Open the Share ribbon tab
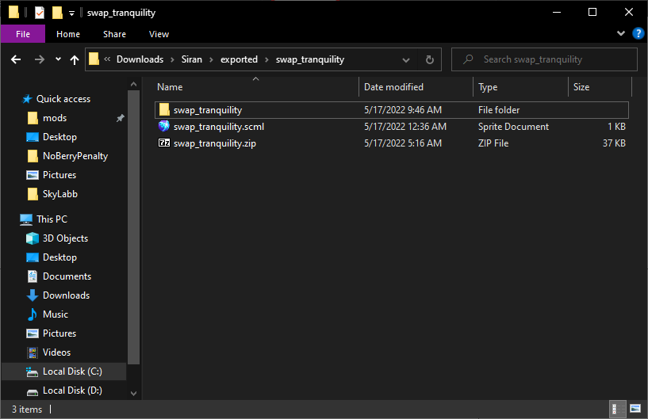This screenshot has height=419, width=648. click(x=114, y=34)
